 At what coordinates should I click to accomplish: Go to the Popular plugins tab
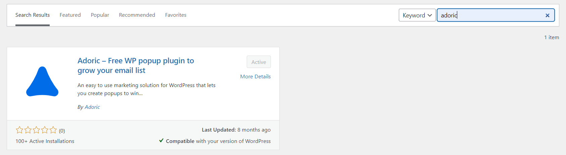click(x=100, y=15)
